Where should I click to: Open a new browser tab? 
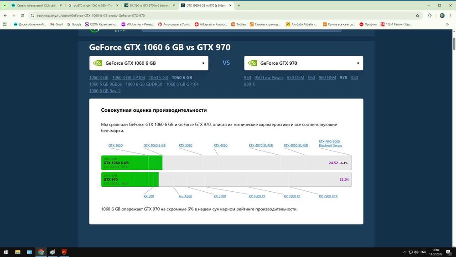pyautogui.click(x=239, y=5)
